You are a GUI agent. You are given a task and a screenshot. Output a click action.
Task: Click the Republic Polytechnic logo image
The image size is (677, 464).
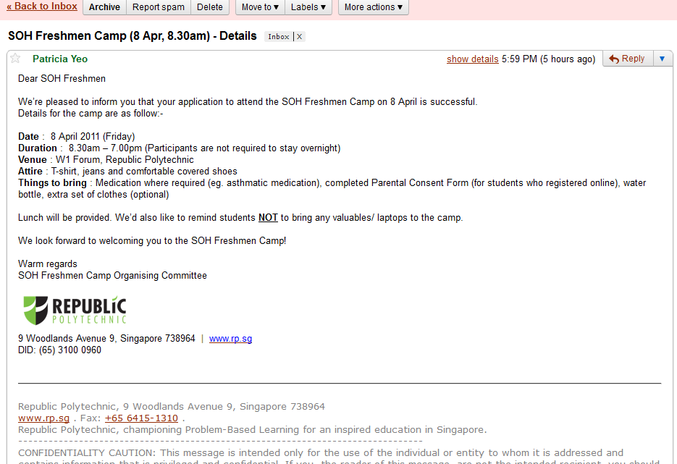pos(75,310)
